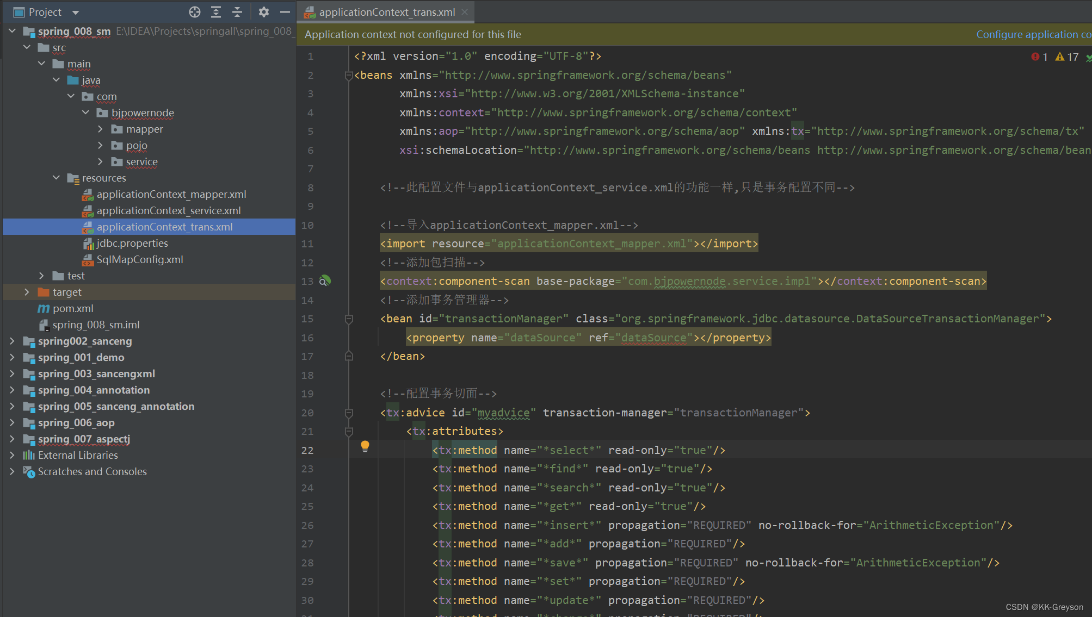Collapse the com package

(x=71, y=96)
